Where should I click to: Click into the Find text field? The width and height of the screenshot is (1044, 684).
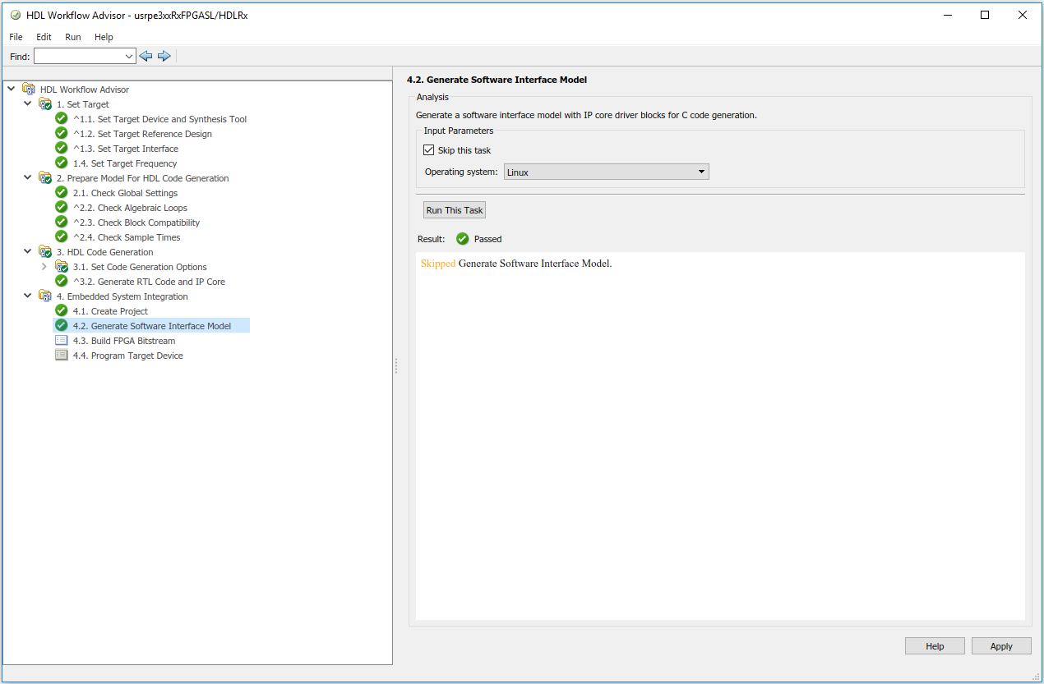78,56
